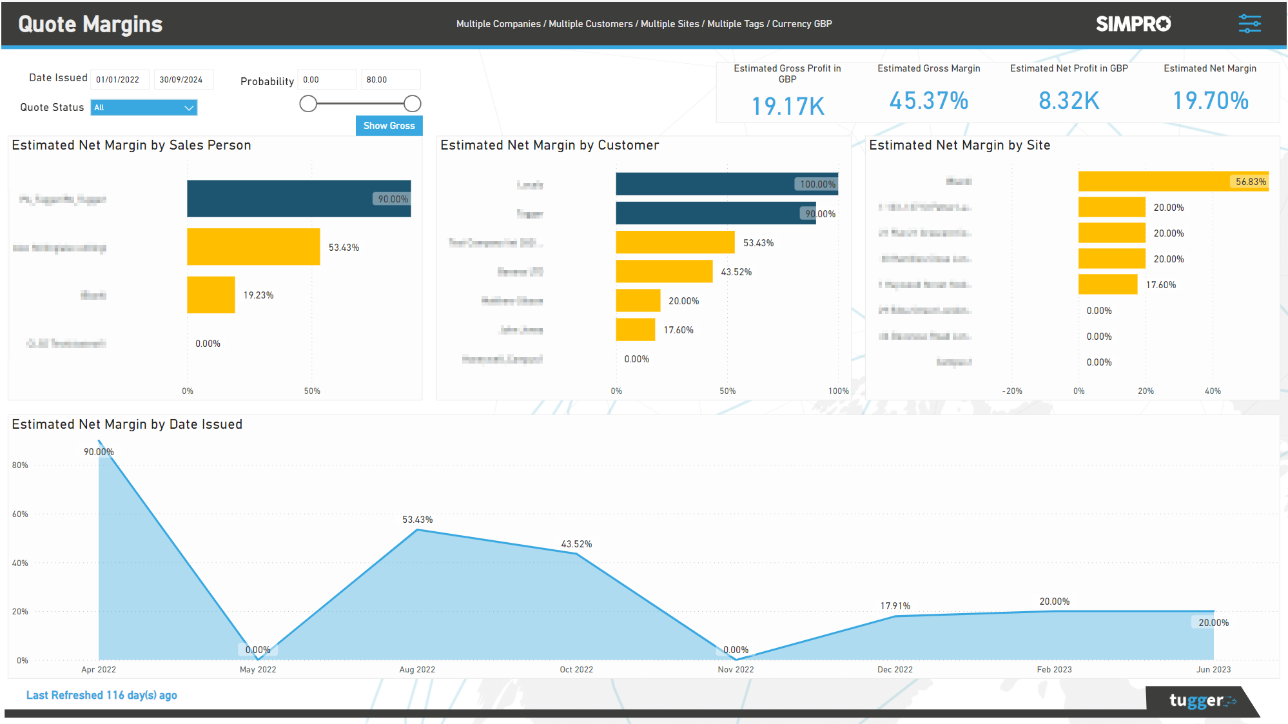This screenshot has height=724, width=1288.
Task: Expand the Quote Status selection list
Action: tap(143, 108)
